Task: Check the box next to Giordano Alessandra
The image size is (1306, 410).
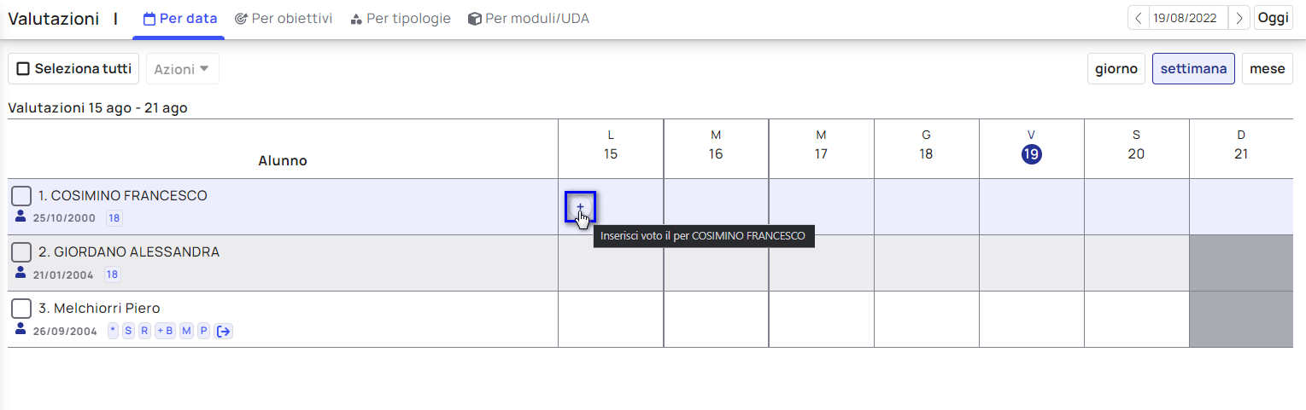Action: coord(21,252)
